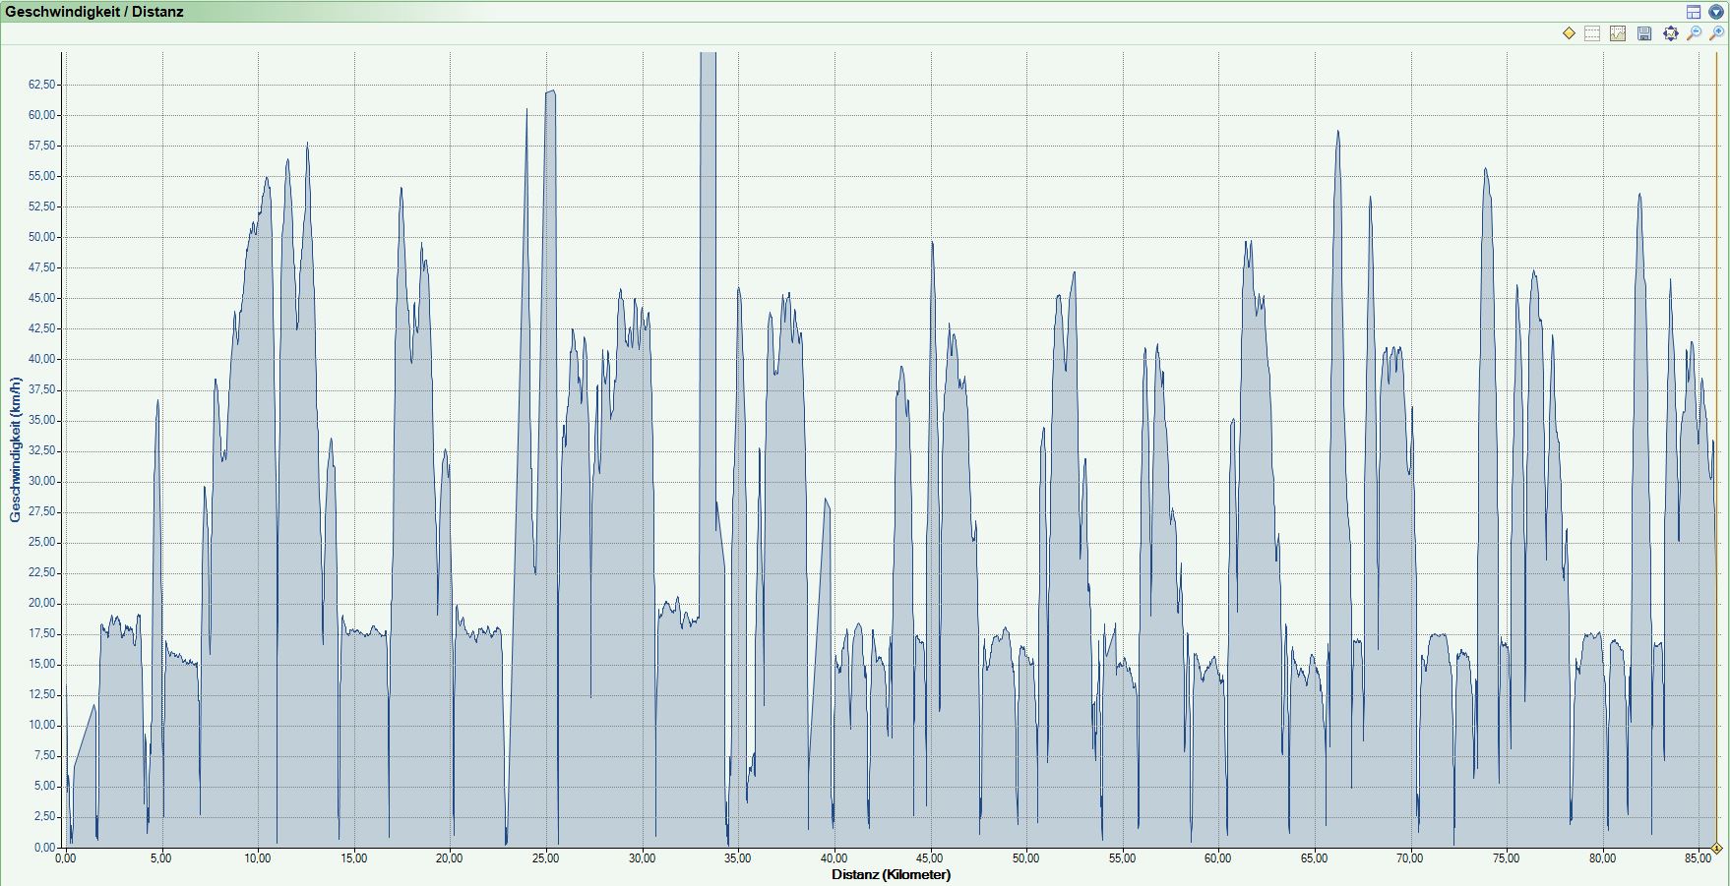This screenshot has height=886, width=1730.
Task: Click the 'Distanz (Kilometer)' axis label
Action: pyautogui.click(x=891, y=874)
